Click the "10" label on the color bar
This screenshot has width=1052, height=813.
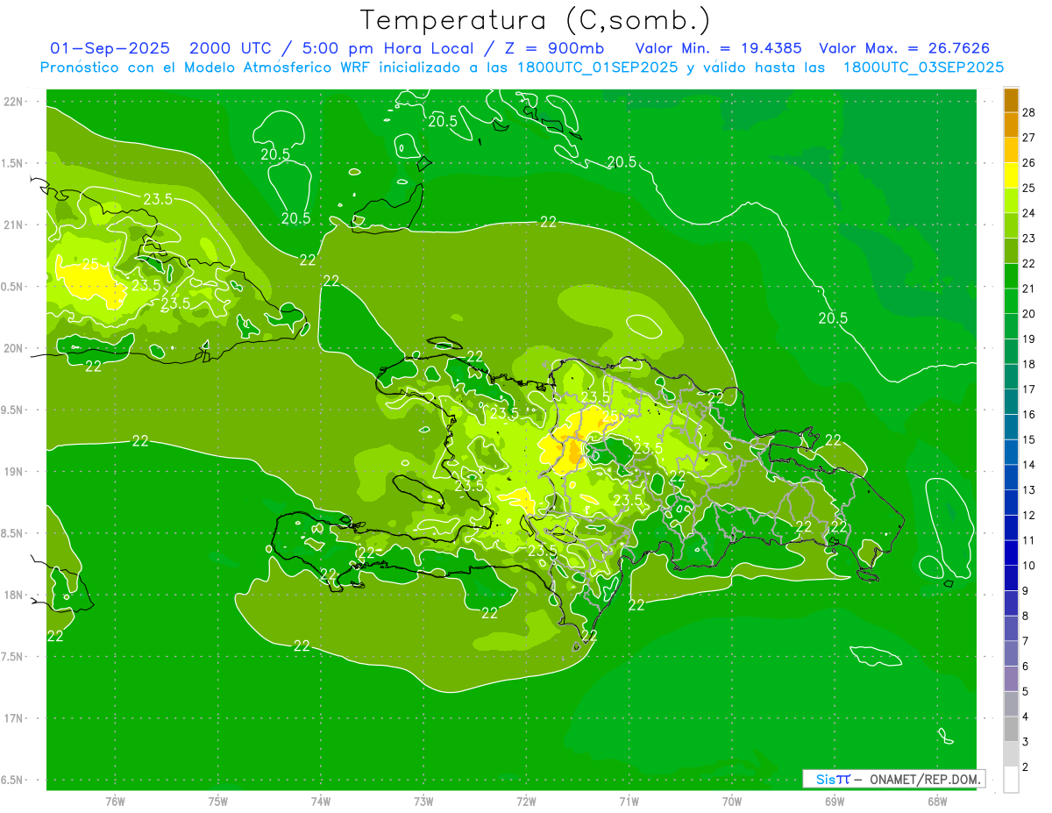1028,566
